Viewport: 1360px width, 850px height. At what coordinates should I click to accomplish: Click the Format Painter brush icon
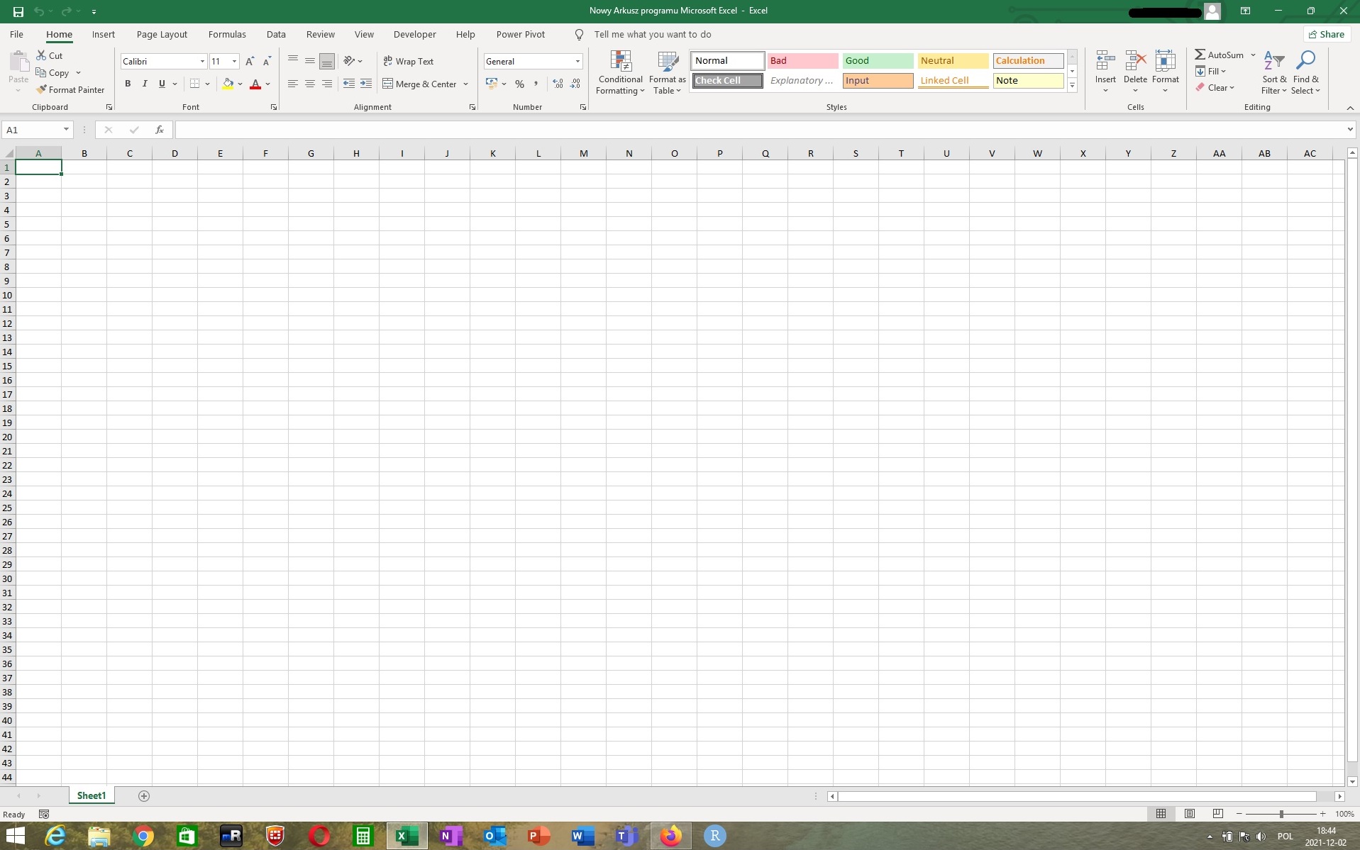point(42,90)
